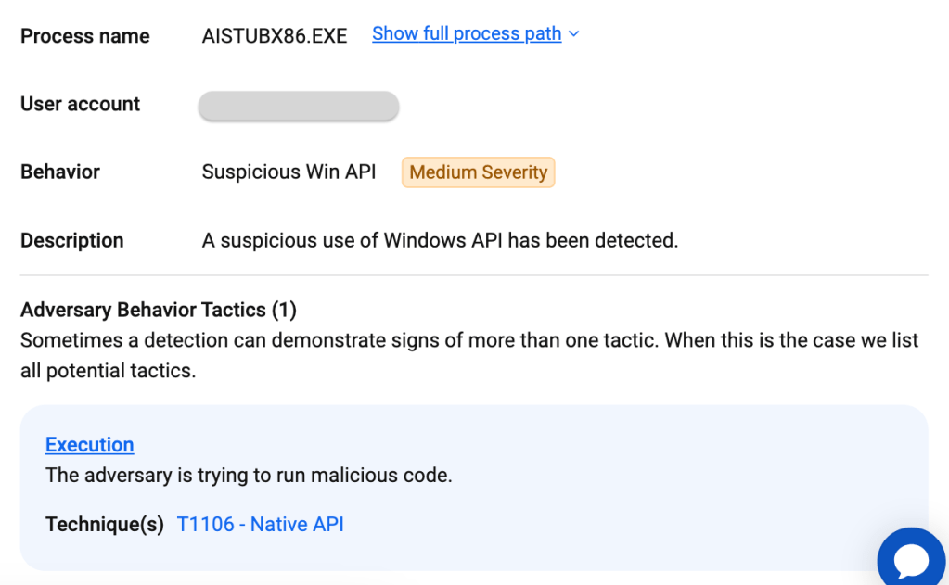Click the Description label

click(72, 241)
